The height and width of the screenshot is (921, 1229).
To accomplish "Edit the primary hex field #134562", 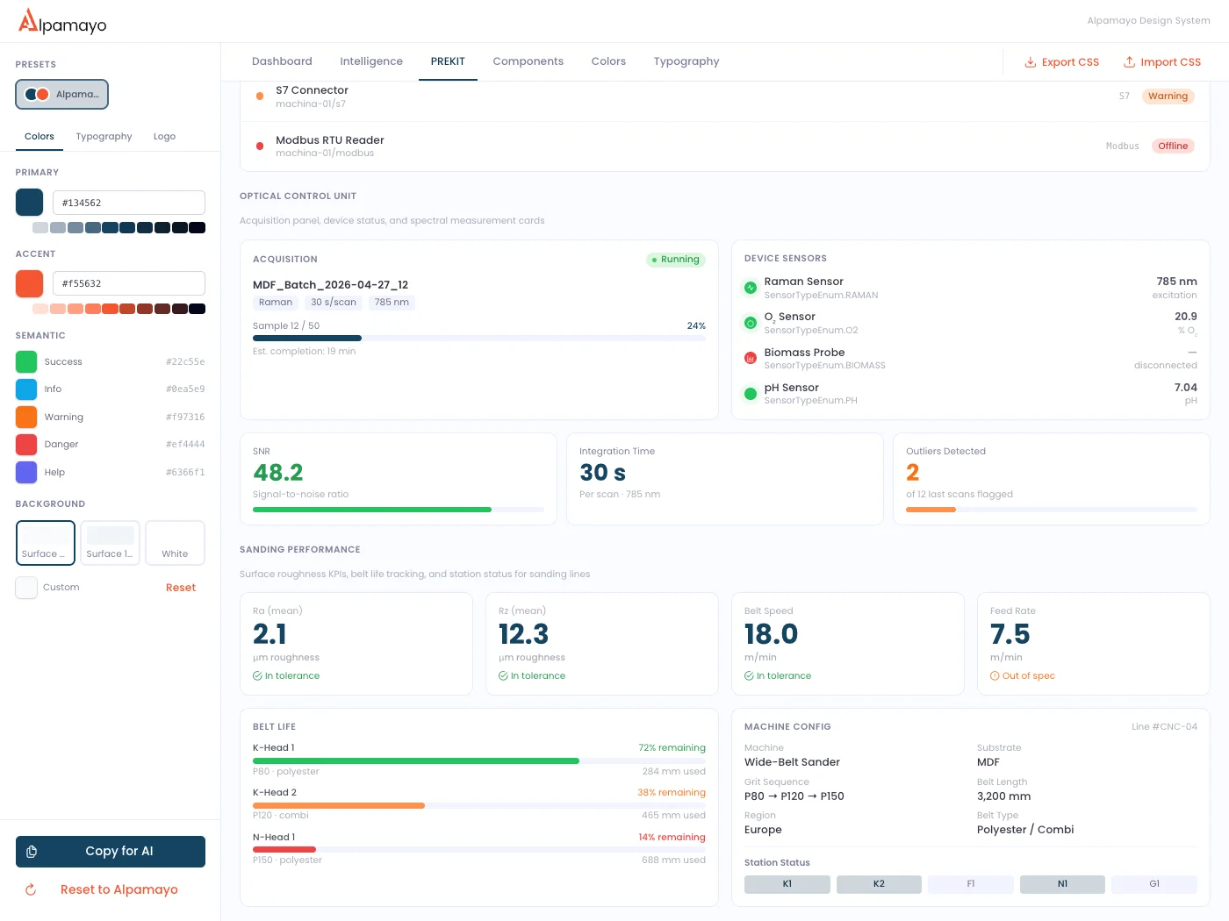I will tap(129, 203).
